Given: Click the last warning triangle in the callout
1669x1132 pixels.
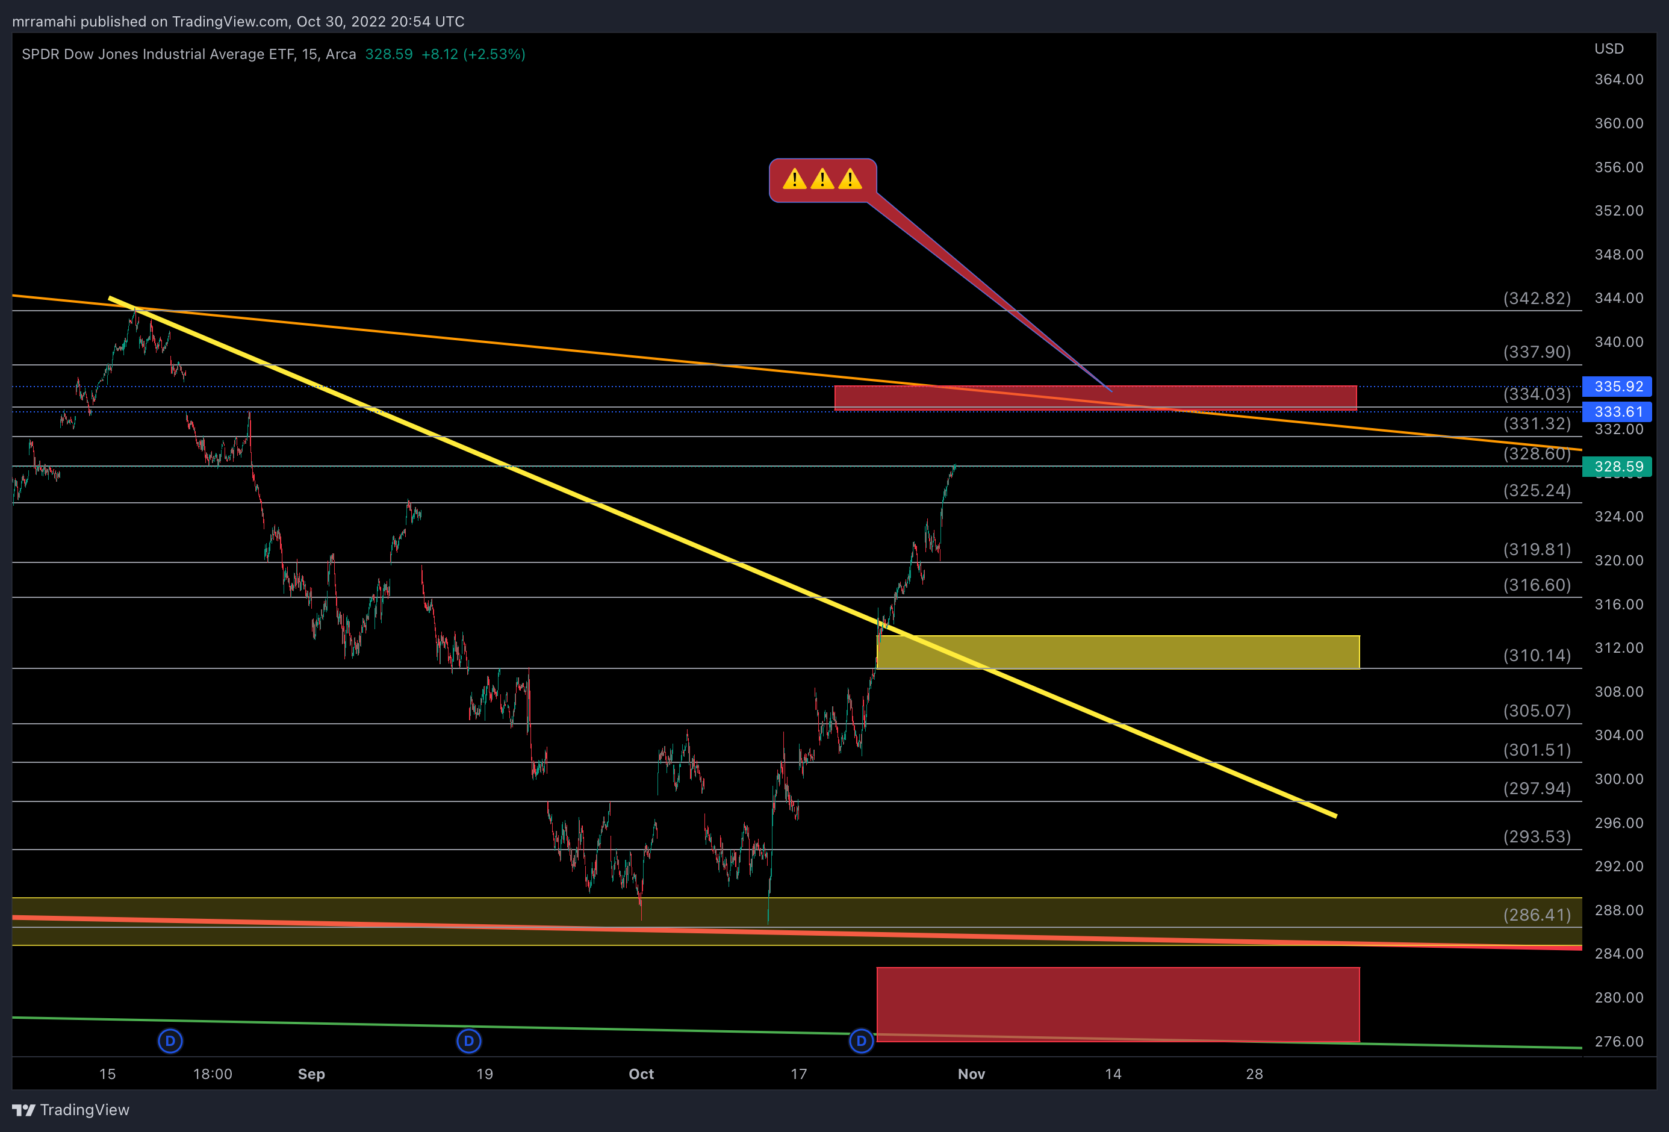Looking at the screenshot, I should [850, 179].
